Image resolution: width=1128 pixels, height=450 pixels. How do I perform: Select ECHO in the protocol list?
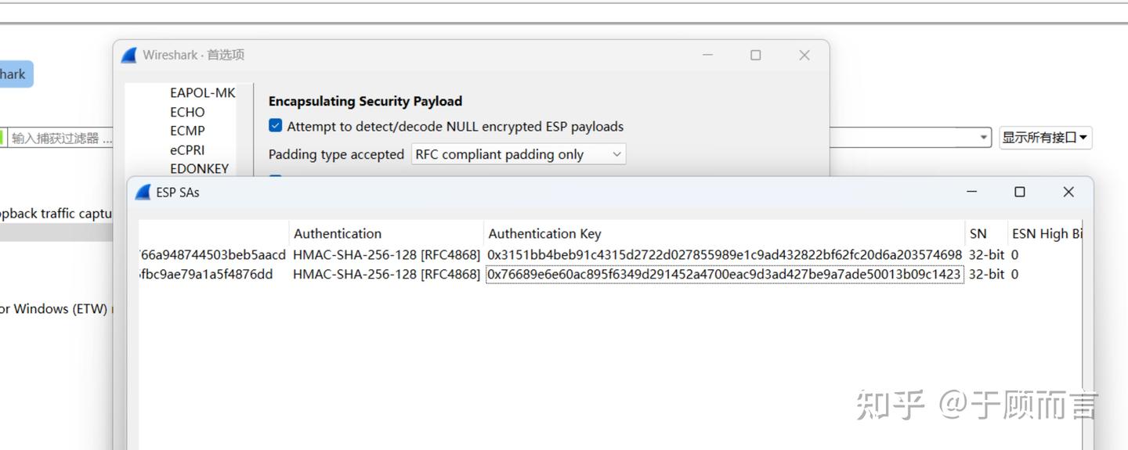coord(187,112)
